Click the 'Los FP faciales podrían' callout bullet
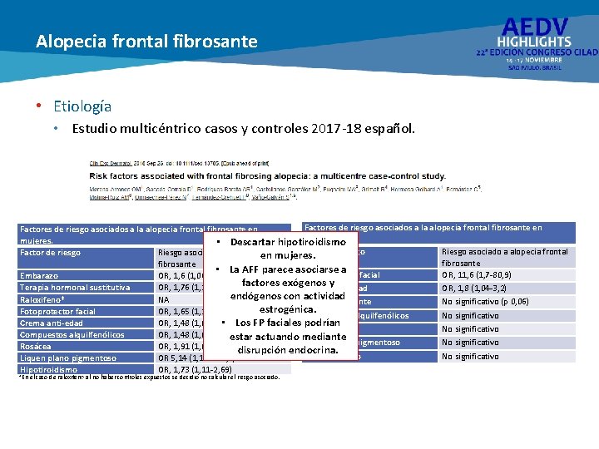This screenshot has width=599, height=449. click(x=288, y=337)
